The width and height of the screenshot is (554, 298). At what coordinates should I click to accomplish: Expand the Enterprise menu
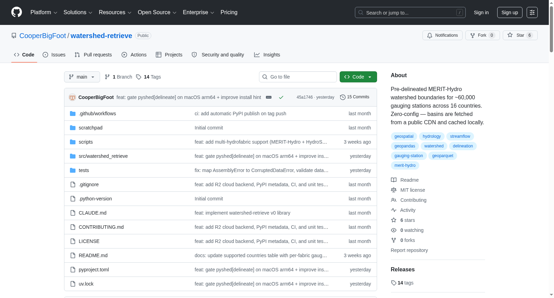point(198,12)
